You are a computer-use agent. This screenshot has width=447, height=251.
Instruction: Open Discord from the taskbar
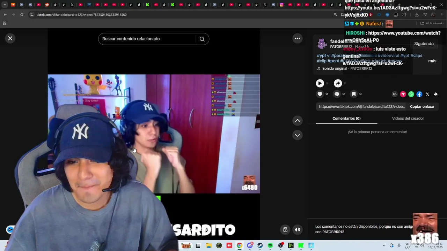click(250, 245)
